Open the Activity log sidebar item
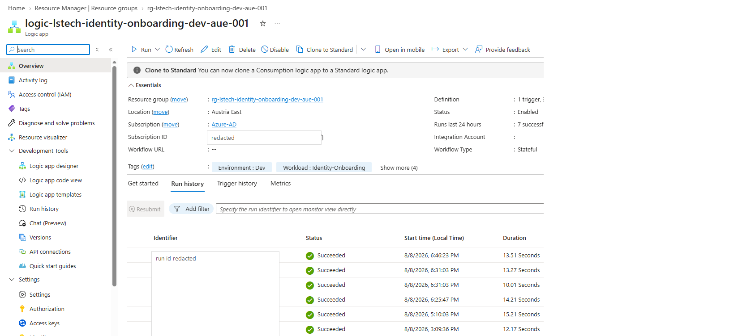 (x=56, y=80)
